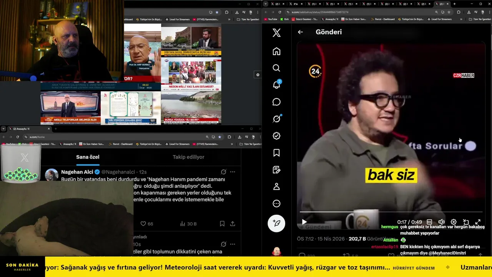The image size is (492, 277).
Task: Open Chrome menu dots in x.com/home window
Action: pyautogui.click(x=259, y=137)
